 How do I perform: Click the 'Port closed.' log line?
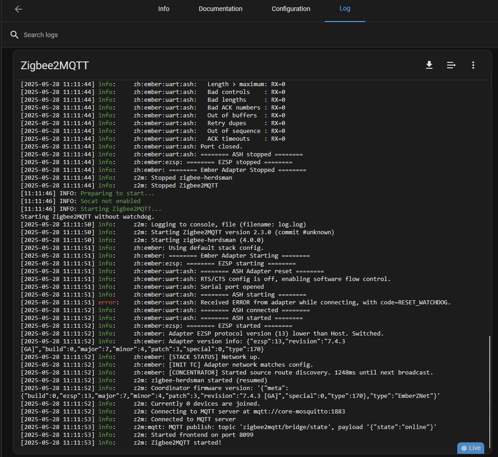coord(131,147)
